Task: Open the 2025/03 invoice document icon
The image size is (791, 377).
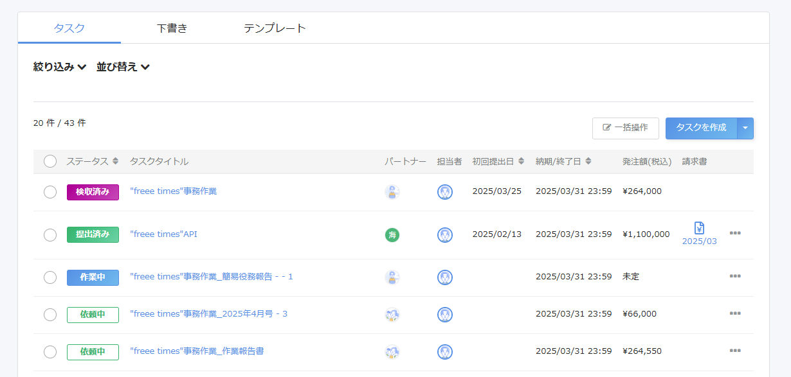Action: pyautogui.click(x=699, y=228)
